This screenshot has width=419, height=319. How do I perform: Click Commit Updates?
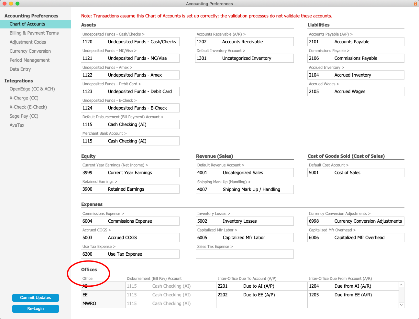pos(35,298)
